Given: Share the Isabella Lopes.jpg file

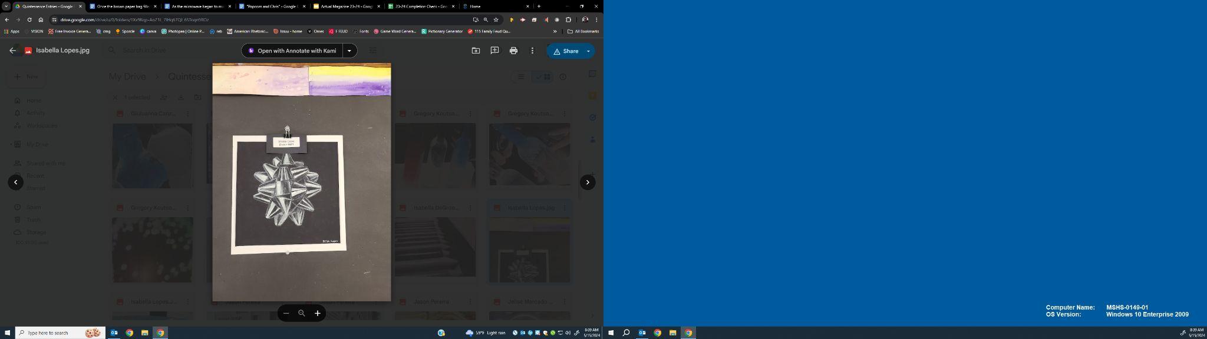Looking at the screenshot, I should tap(565, 51).
